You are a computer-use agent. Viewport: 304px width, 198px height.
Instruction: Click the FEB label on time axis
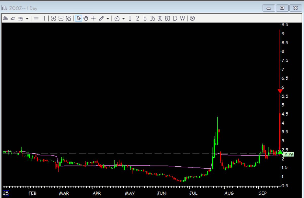(x=32, y=193)
